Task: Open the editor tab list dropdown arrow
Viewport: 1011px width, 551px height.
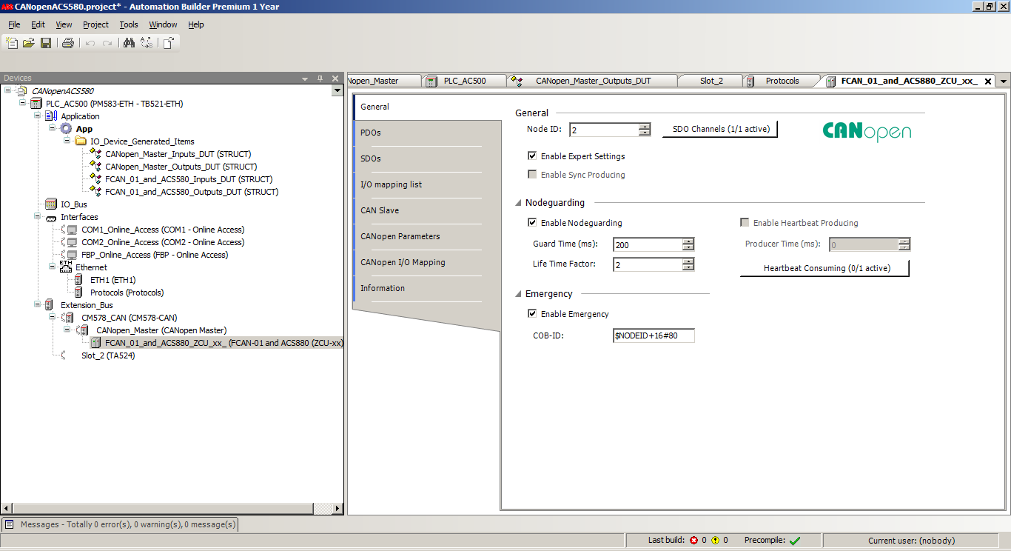Action: (1003, 81)
